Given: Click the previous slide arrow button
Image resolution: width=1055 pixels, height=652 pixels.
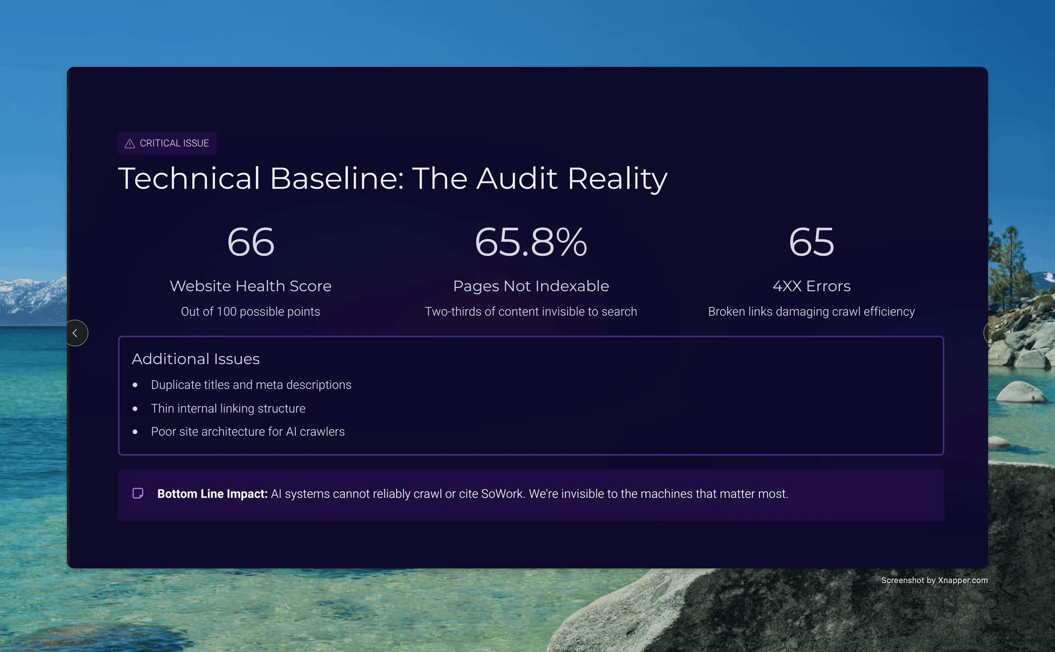Looking at the screenshot, I should pos(76,333).
